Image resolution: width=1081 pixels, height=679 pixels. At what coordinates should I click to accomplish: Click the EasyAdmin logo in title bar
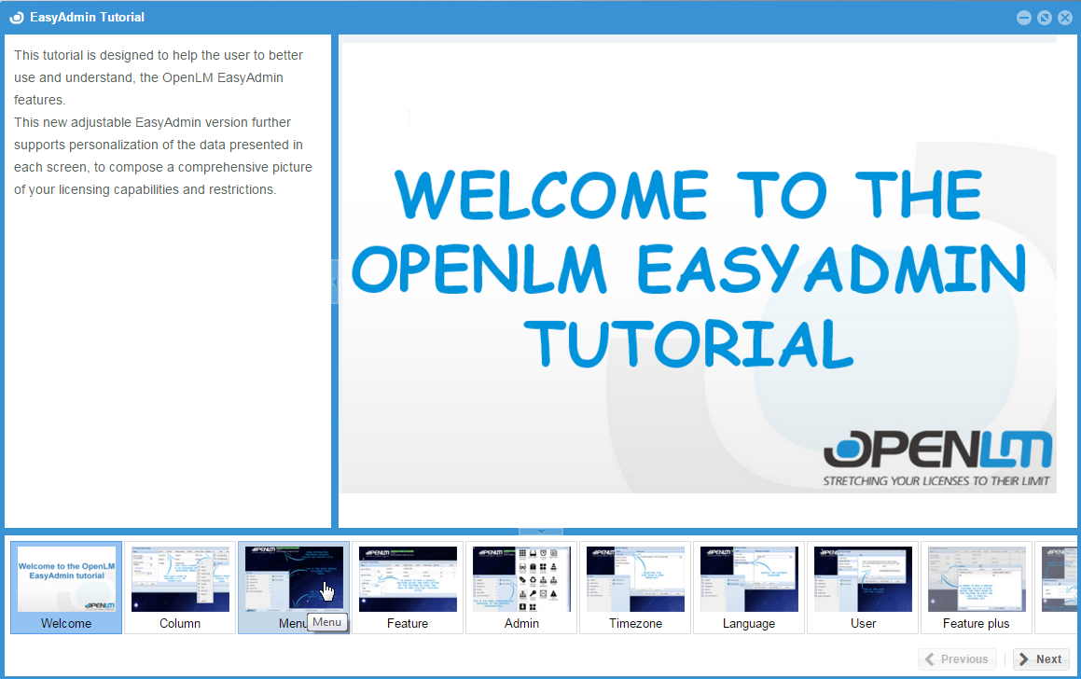pos(16,18)
